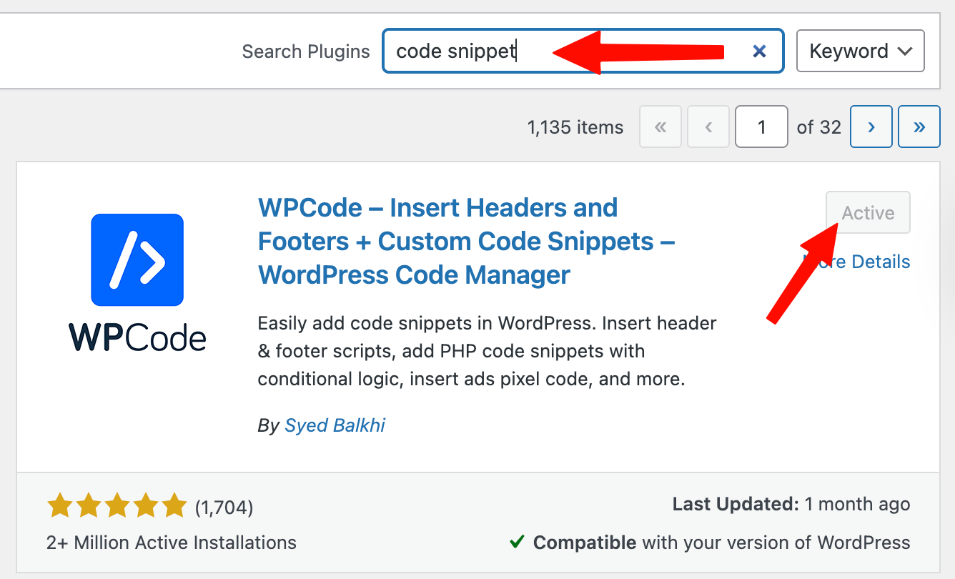Open the WPCode plugin title link
The width and height of the screenshot is (955, 579).
pos(467,242)
